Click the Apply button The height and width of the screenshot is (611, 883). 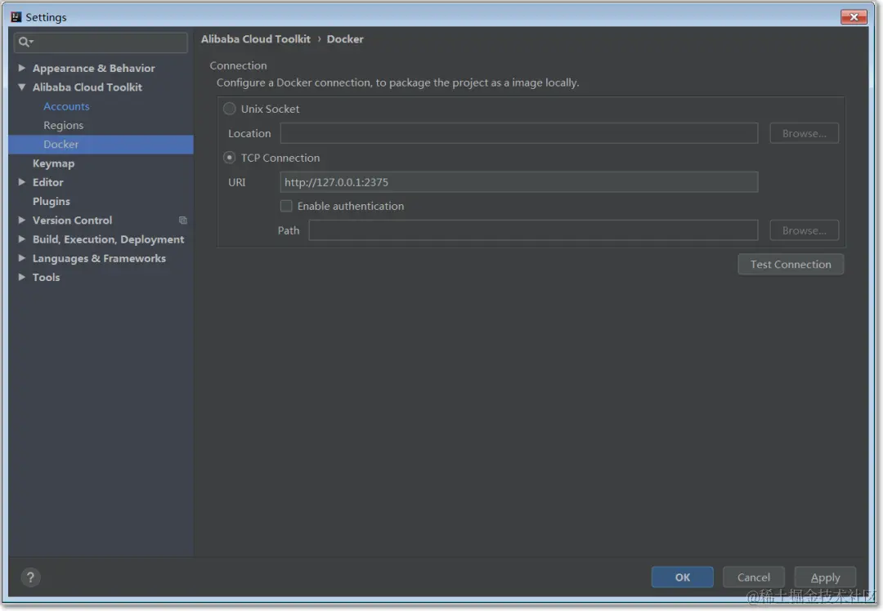click(x=825, y=578)
